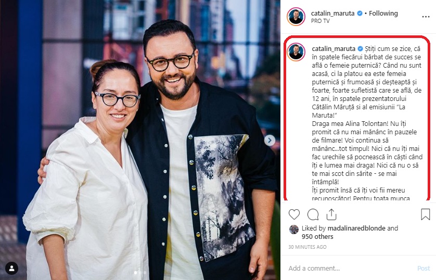Go to next photo with arrow button
The image size is (436, 280).
[270, 140]
